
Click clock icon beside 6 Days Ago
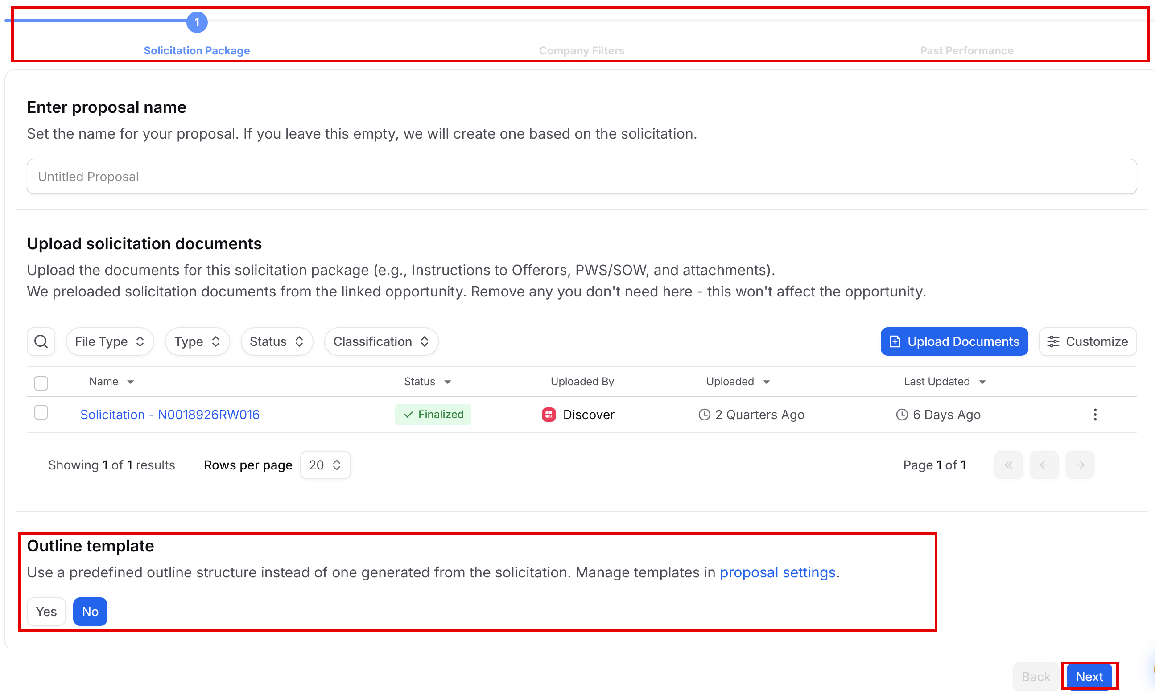coord(902,415)
